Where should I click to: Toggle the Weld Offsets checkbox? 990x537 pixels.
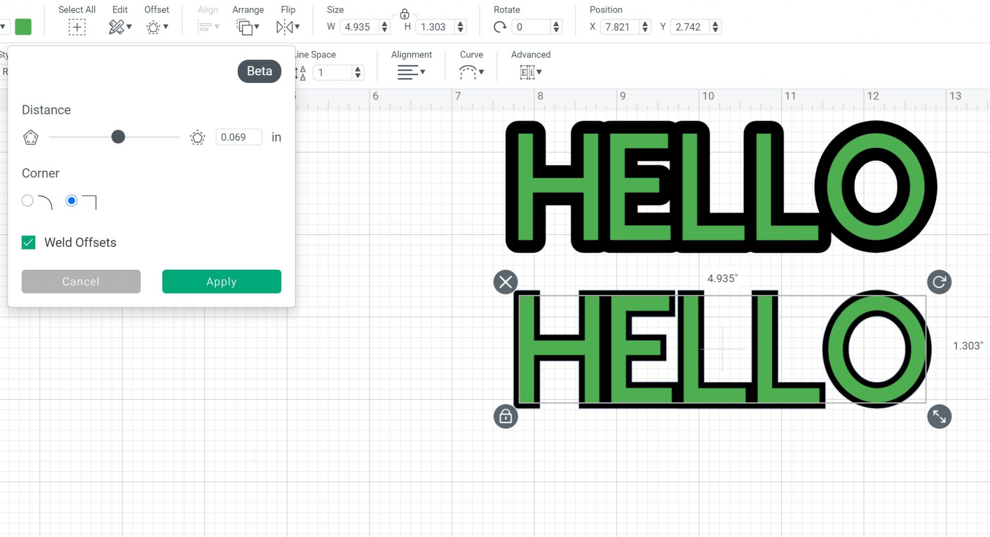coord(29,242)
